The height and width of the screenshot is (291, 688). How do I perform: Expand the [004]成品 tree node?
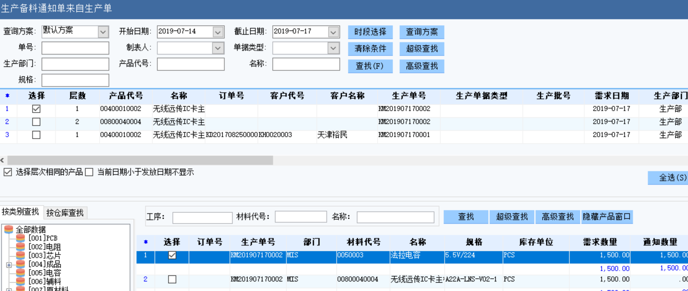[9, 265]
